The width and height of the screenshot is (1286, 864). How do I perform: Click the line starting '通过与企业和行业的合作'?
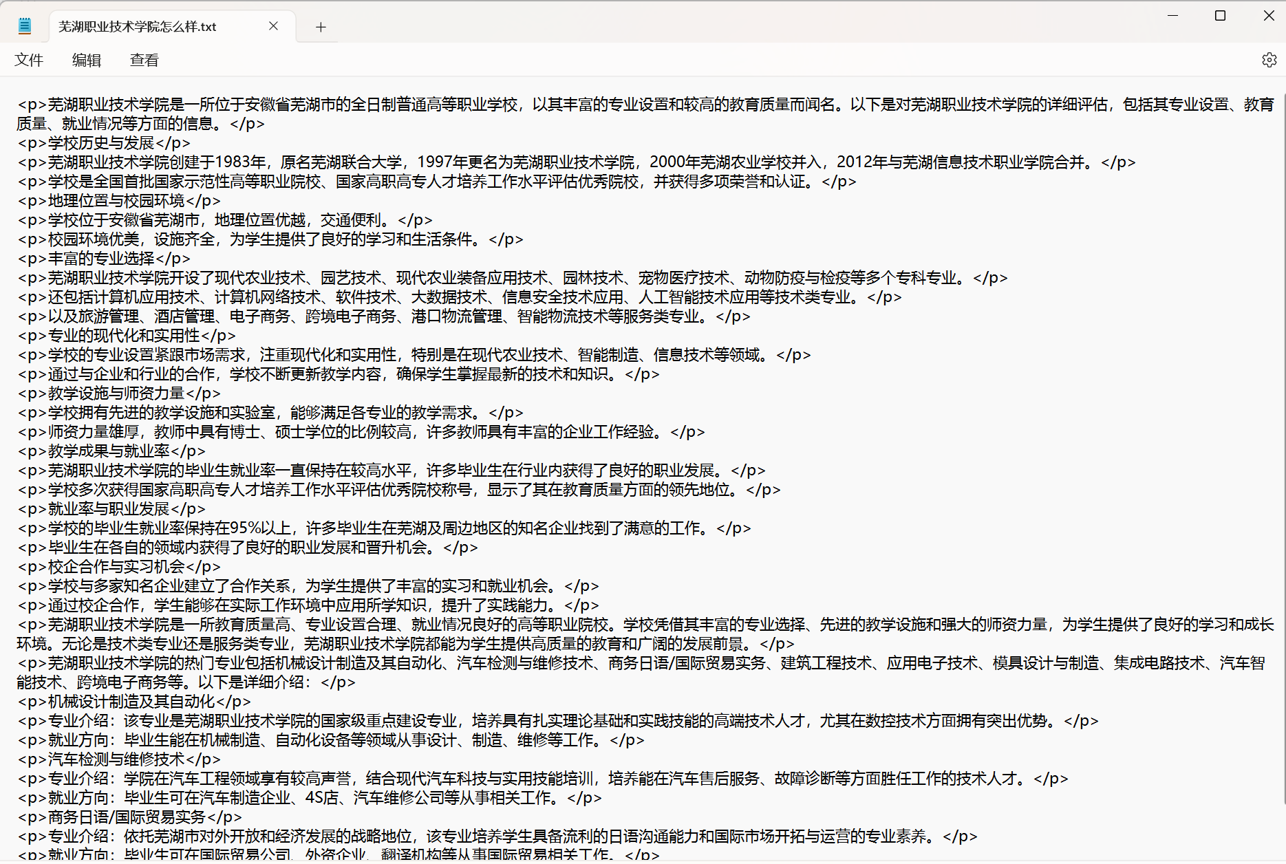tap(339, 374)
